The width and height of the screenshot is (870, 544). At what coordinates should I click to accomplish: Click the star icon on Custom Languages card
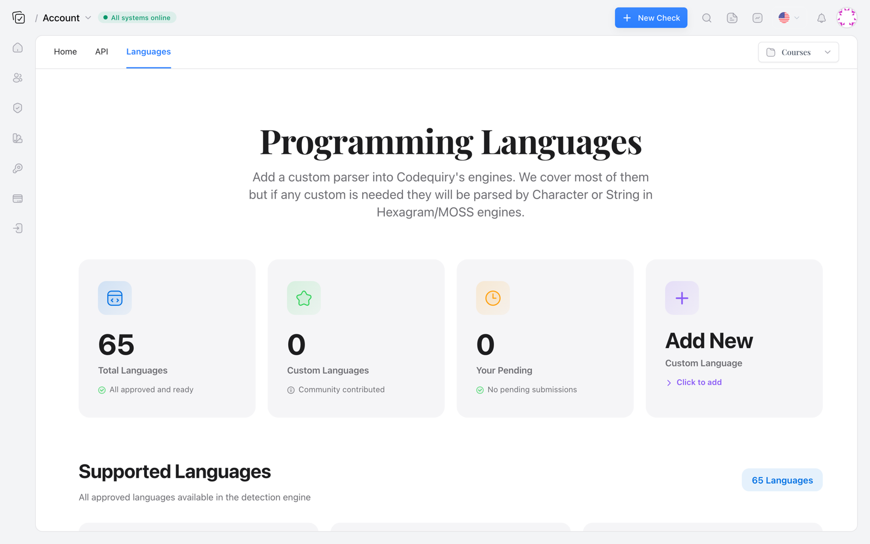tap(304, 298)
